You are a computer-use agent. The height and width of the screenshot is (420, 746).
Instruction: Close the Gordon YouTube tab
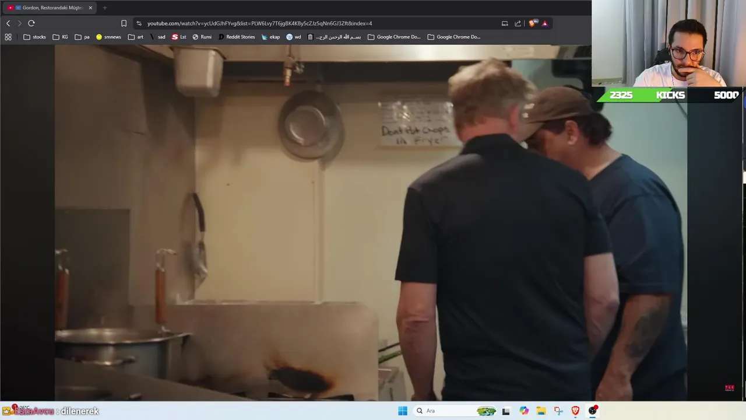[90, 8]
